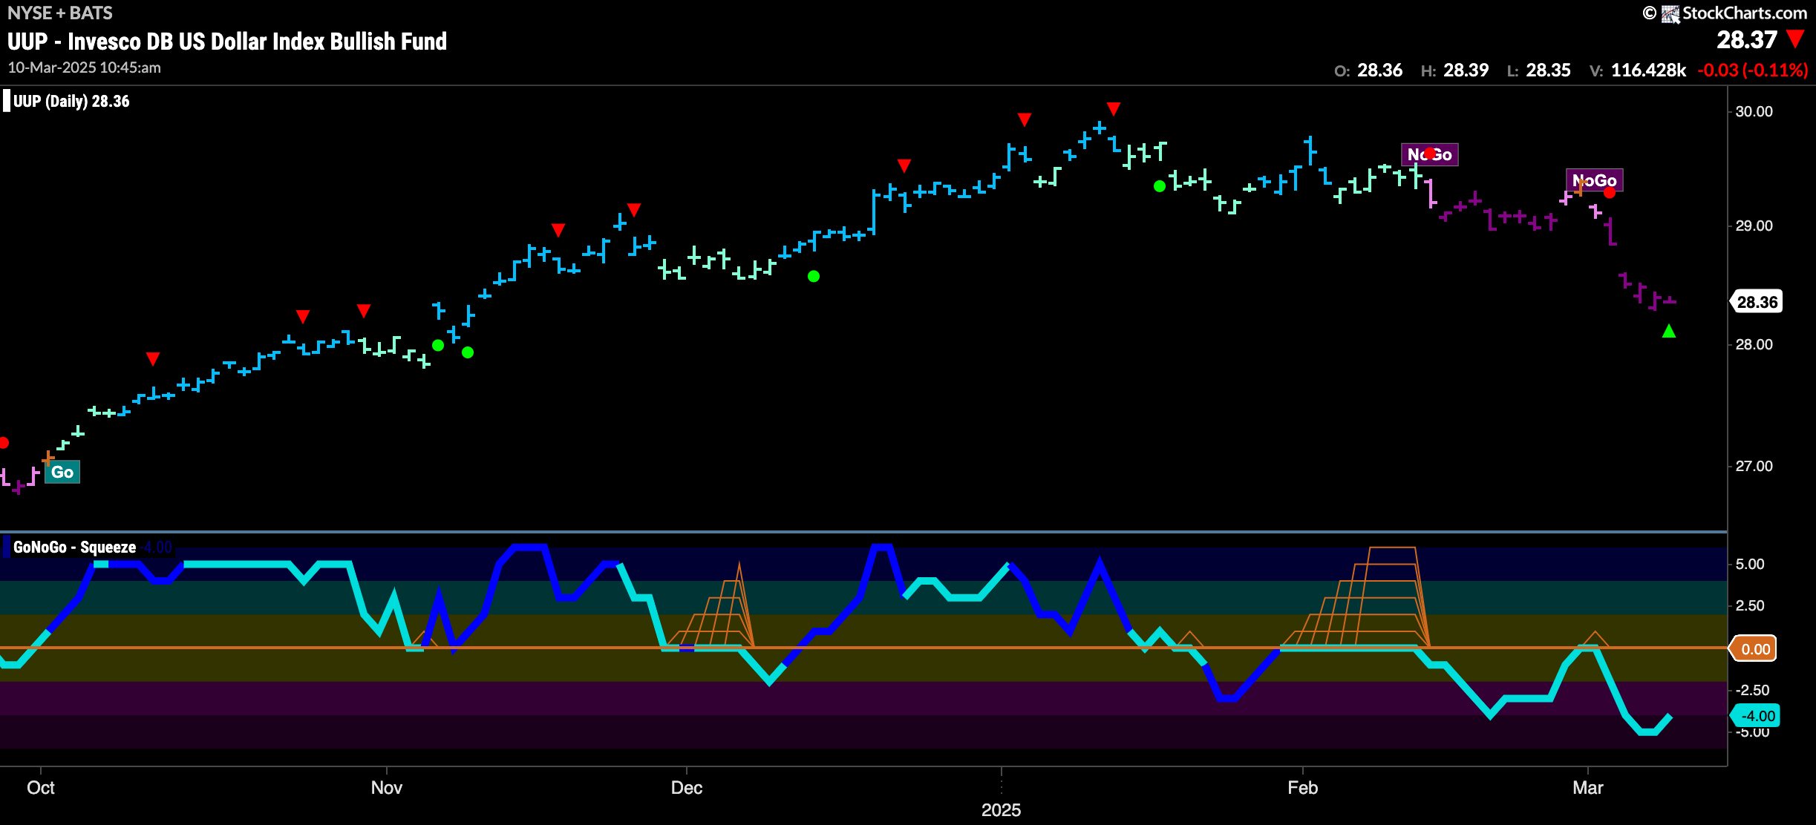Click the 2.50 oscillator axis label

[1750, 605]
